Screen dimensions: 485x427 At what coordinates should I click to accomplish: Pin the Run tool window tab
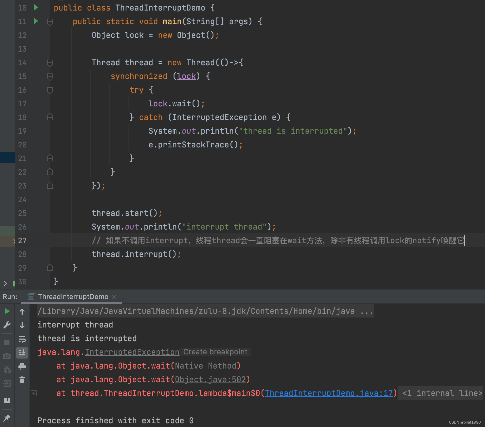pyautogui.click(x=7, y=417)
